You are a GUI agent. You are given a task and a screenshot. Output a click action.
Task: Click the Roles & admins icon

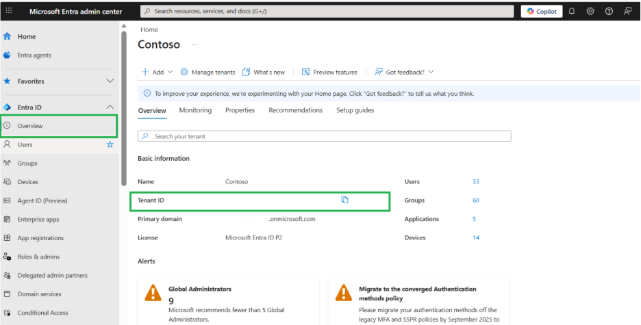tap(7, 257)
